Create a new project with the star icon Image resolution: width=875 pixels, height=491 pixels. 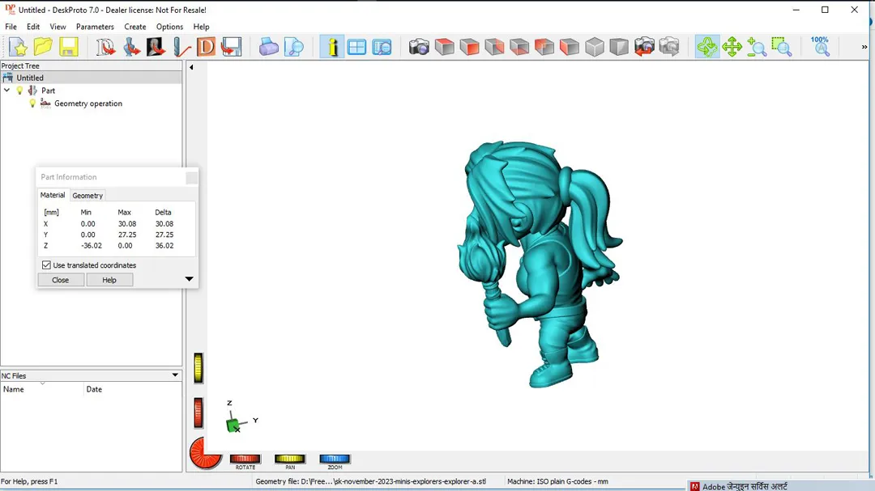[x=18, y=47]
